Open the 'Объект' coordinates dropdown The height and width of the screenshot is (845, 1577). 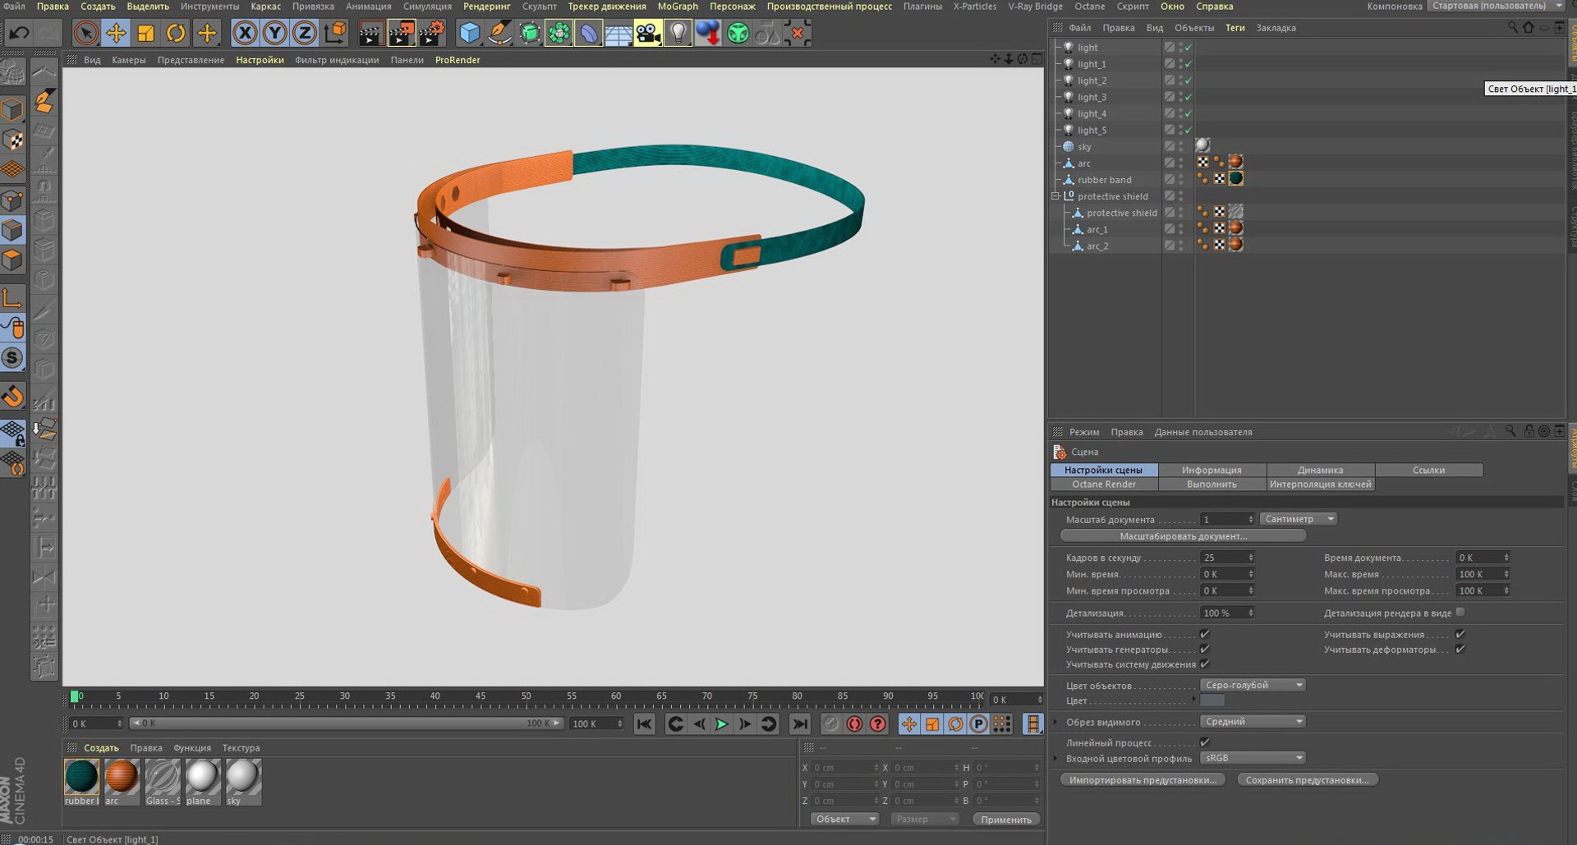pyautogui.click(x=844, y=819)
